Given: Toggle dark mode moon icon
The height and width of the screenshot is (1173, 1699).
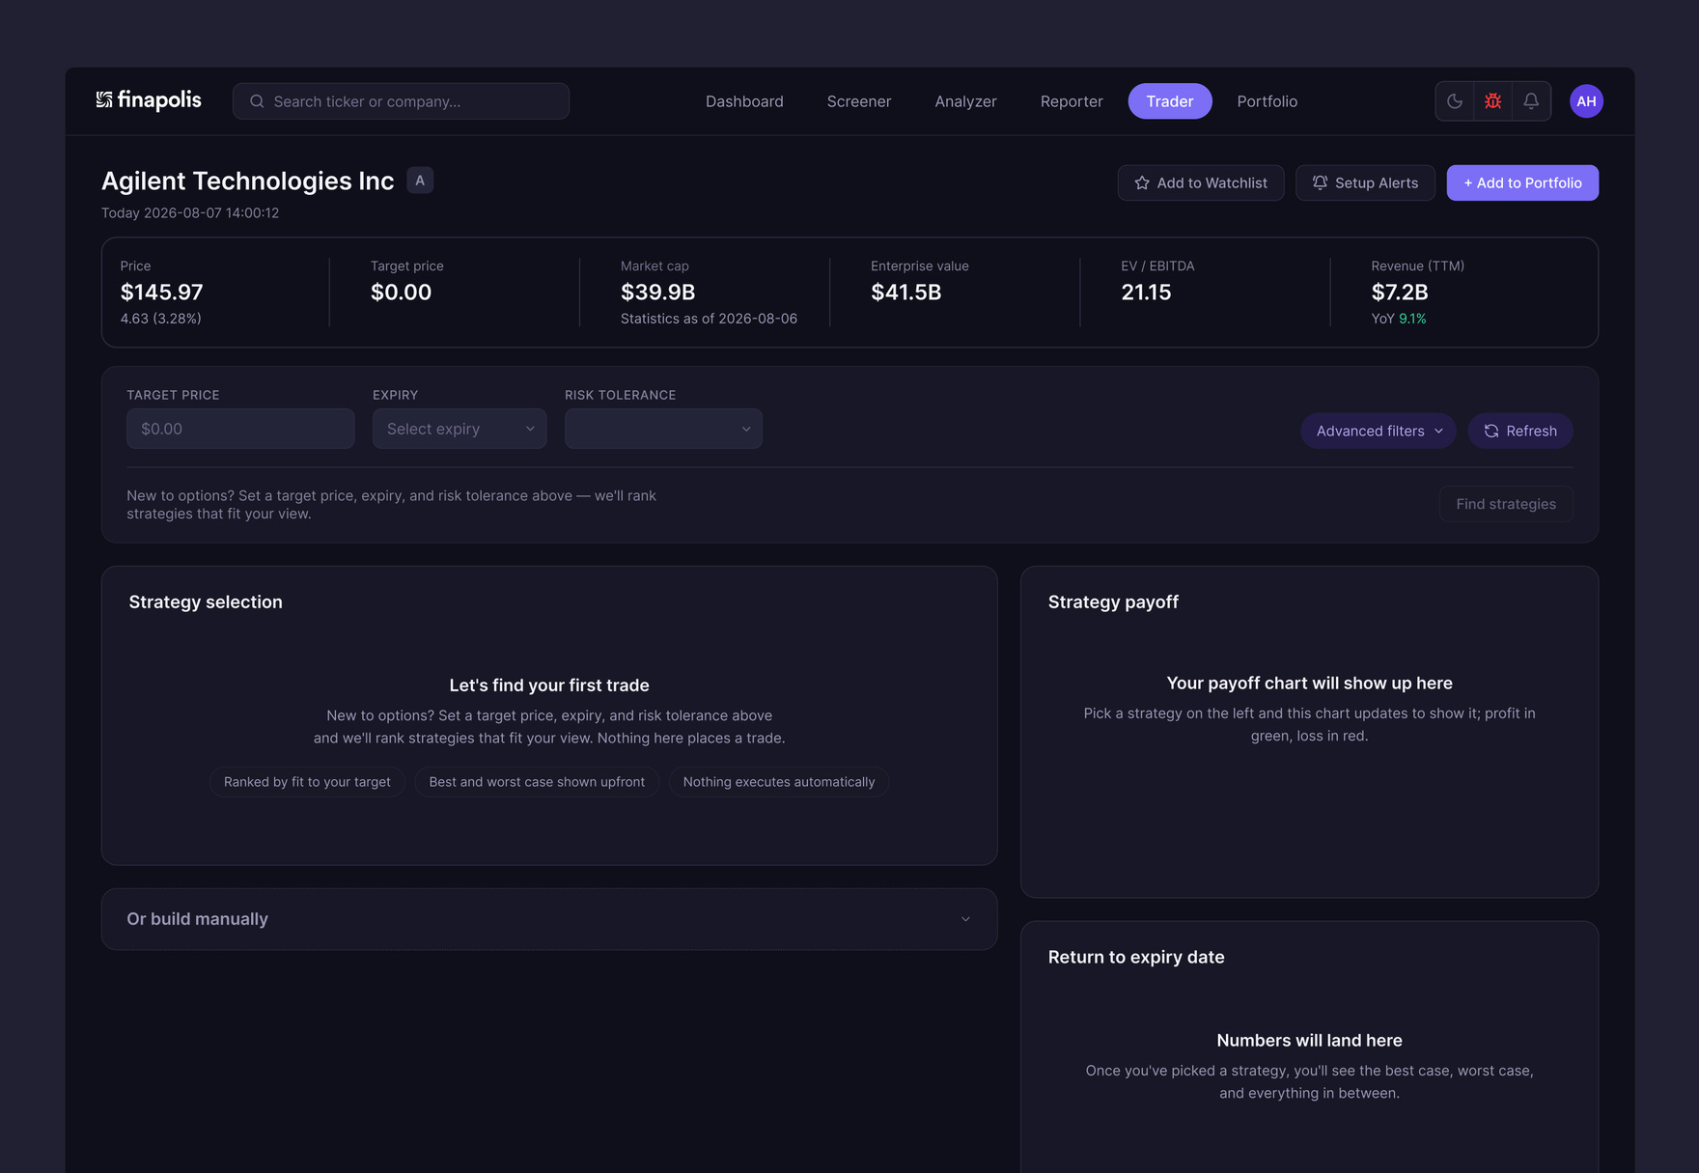Looking at the screenshot, I should tap(1455, 101).
